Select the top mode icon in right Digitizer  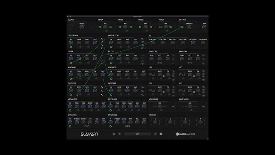tap(143, 87)
